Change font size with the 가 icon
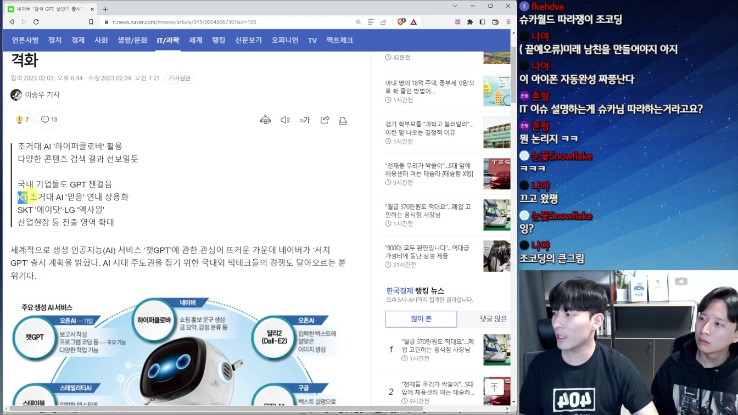This screenshot has width=738, height=415. [305, 120]
